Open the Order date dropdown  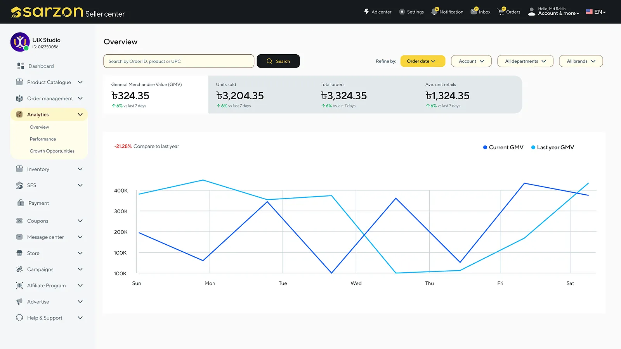click(423, 61)
